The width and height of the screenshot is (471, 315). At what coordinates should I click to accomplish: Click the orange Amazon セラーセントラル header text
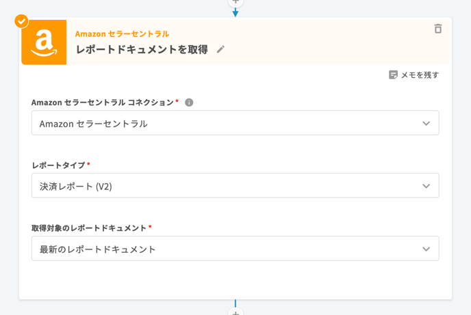pos(122,34)
